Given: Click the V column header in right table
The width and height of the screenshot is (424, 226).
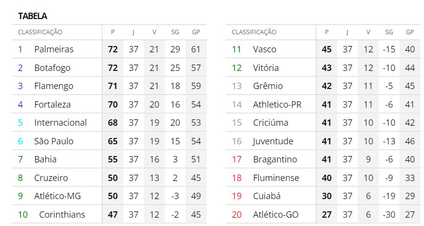Looking at the screenshot, I should (x=368, y=32).
